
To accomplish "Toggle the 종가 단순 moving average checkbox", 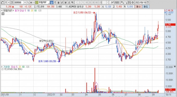I will 13,11.
